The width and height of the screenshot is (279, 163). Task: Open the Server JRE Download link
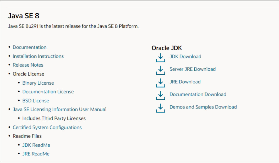coord(193,69)
